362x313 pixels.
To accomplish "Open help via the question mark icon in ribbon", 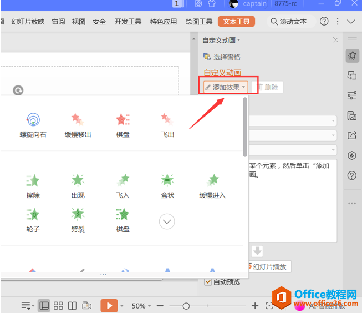I will [324, 21].
